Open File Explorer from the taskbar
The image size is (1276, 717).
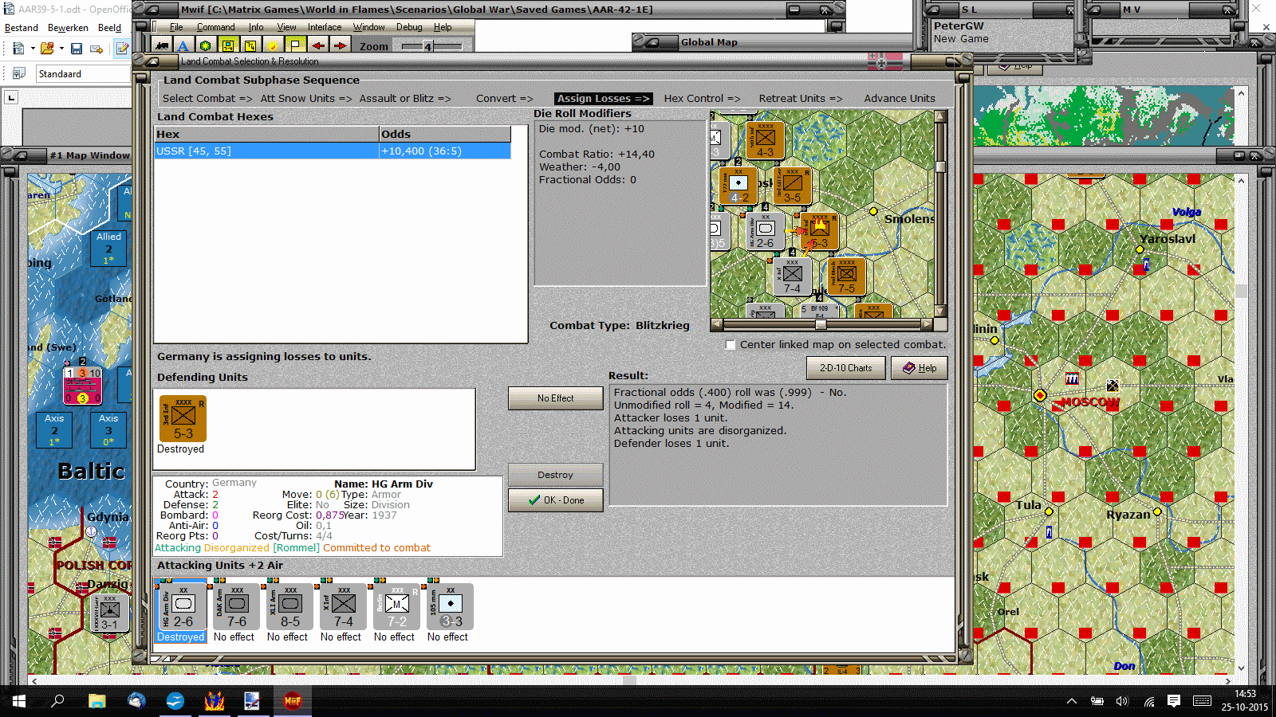(x=96, y=701)
